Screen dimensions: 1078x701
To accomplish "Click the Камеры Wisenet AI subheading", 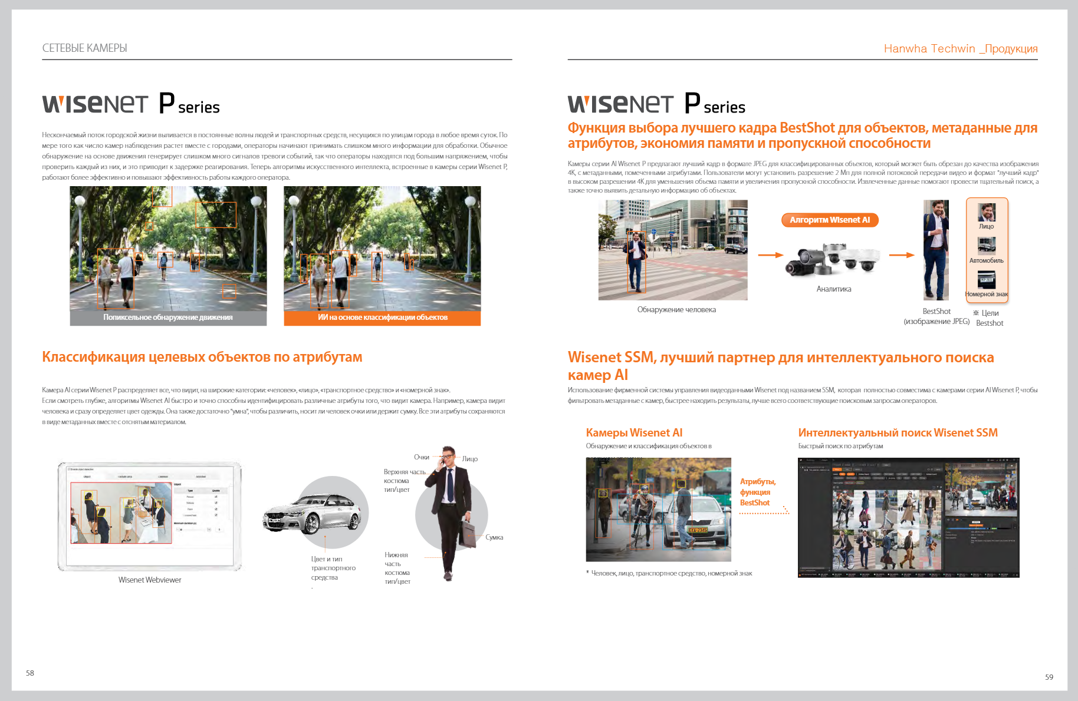I will (x=634, y=433).
